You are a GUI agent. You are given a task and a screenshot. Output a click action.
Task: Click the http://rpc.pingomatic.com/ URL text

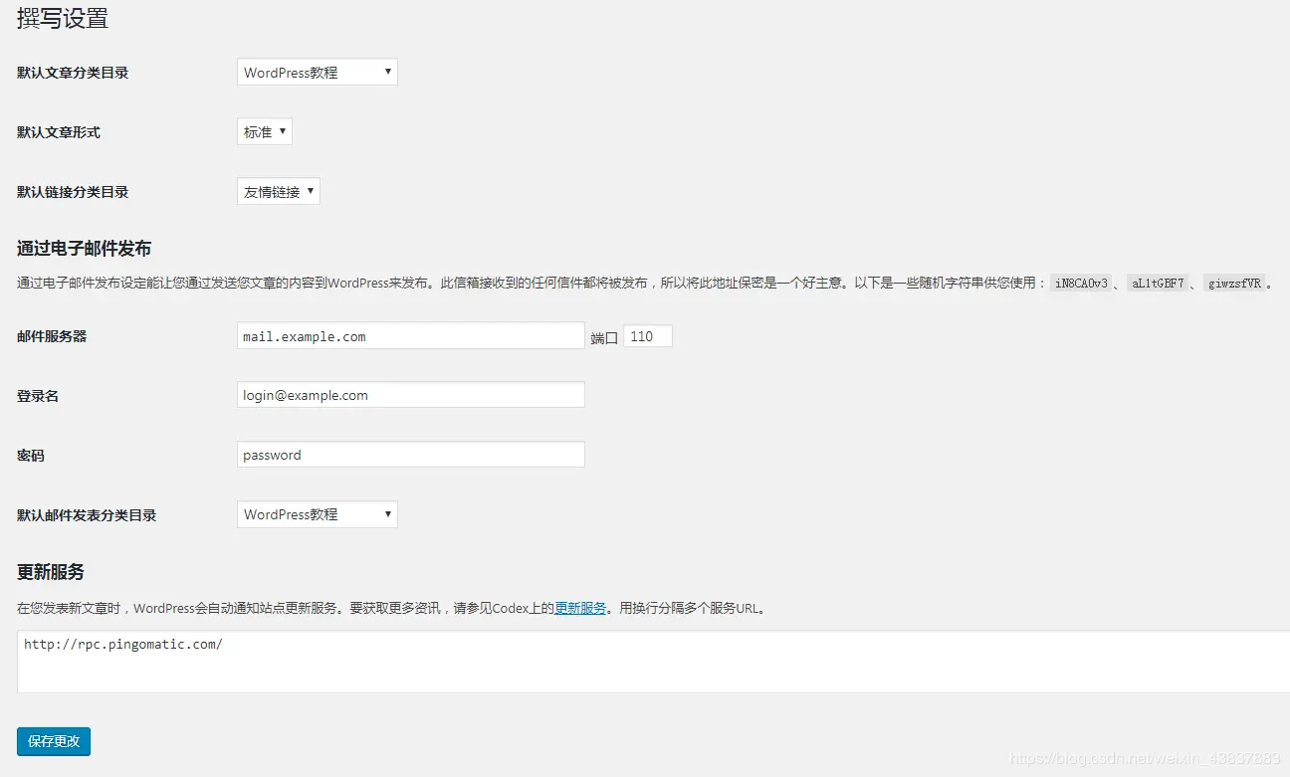click(x=122, y=644)
